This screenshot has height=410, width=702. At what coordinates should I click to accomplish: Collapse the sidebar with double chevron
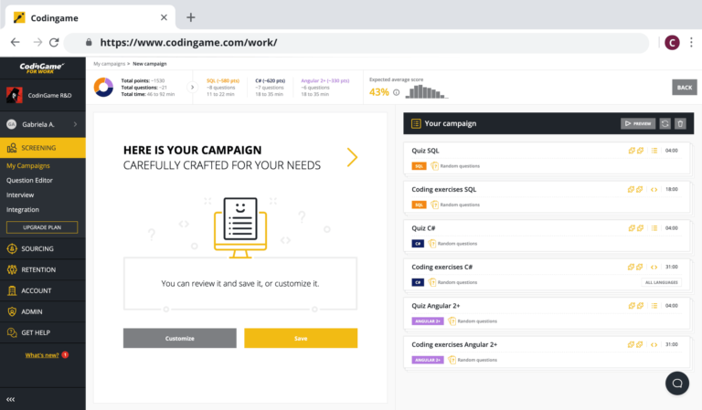point(11,399)
